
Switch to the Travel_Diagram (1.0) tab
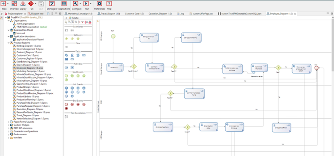pyautogui.click(x=110, y=13)
